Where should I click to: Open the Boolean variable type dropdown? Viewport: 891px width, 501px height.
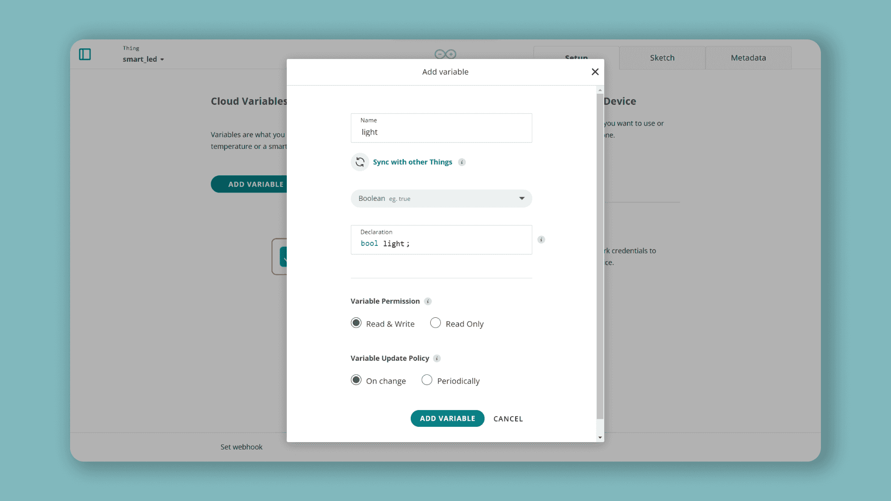(441, 199)
